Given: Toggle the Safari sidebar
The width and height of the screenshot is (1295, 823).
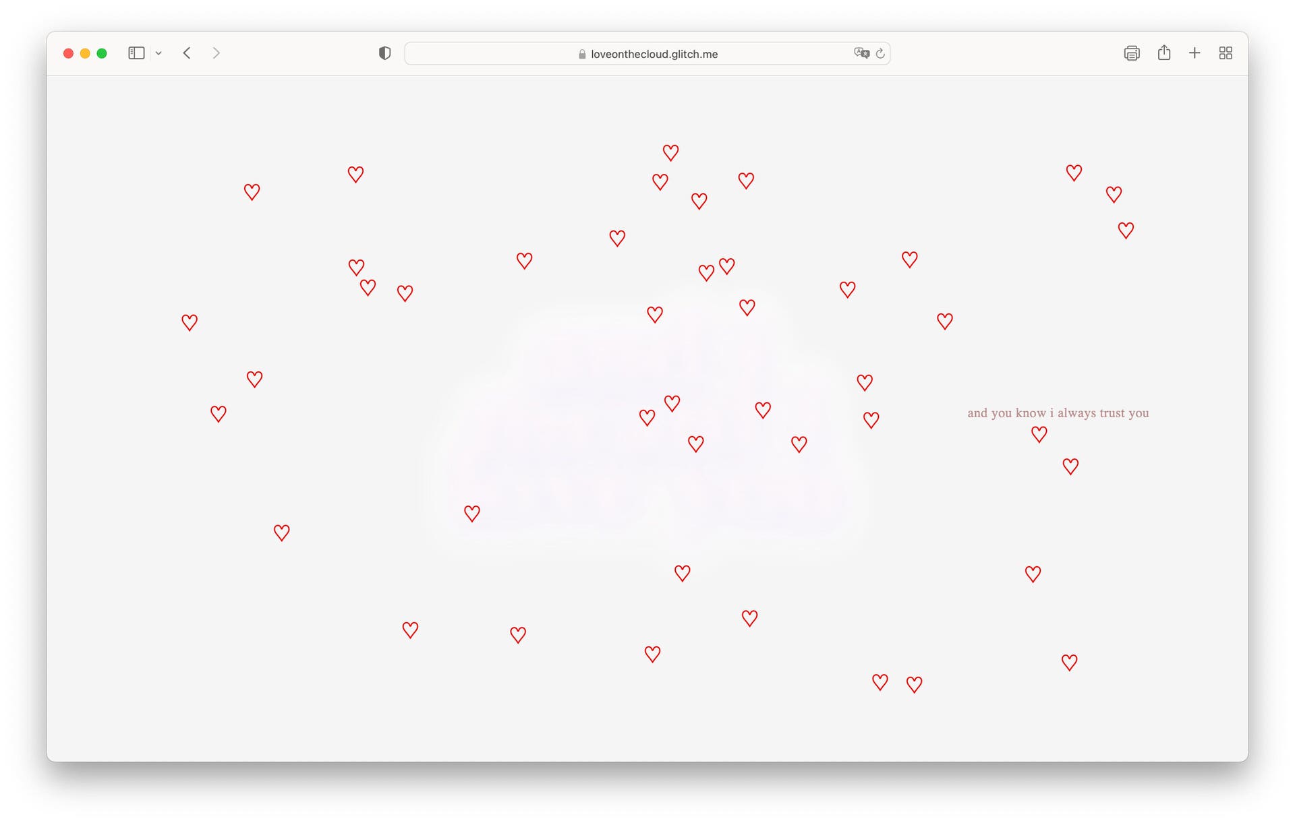Looking at the screenshot, I should (136, 53).
